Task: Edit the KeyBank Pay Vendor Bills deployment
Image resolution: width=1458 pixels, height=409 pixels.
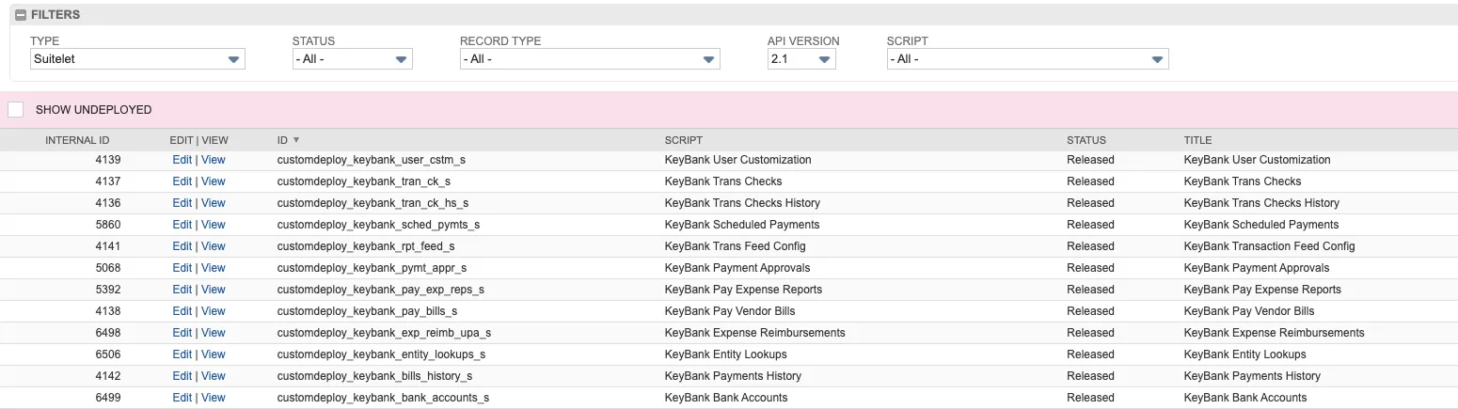Action: (x=182, y=311)
